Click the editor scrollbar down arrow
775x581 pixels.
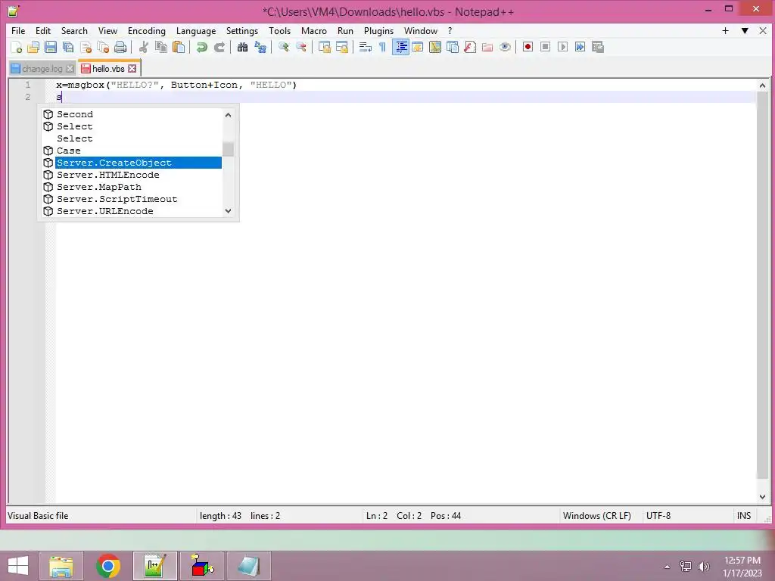762,497
